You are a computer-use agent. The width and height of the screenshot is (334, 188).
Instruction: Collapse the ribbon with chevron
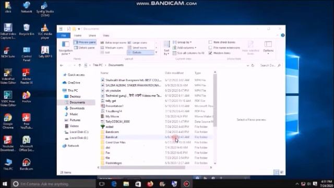(277, 36)
